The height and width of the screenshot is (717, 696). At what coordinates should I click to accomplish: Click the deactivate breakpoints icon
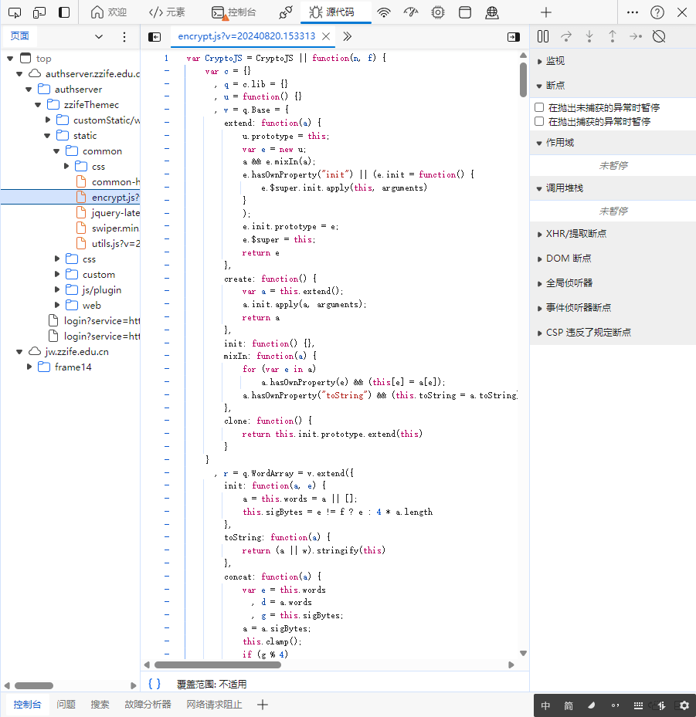click(659, 36)
